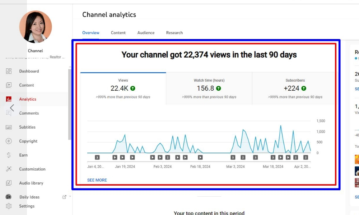This screenshot has height=215, width=359.
Task: Open Subtitles from the sidebar icon
Action: [x=9, y=127]
